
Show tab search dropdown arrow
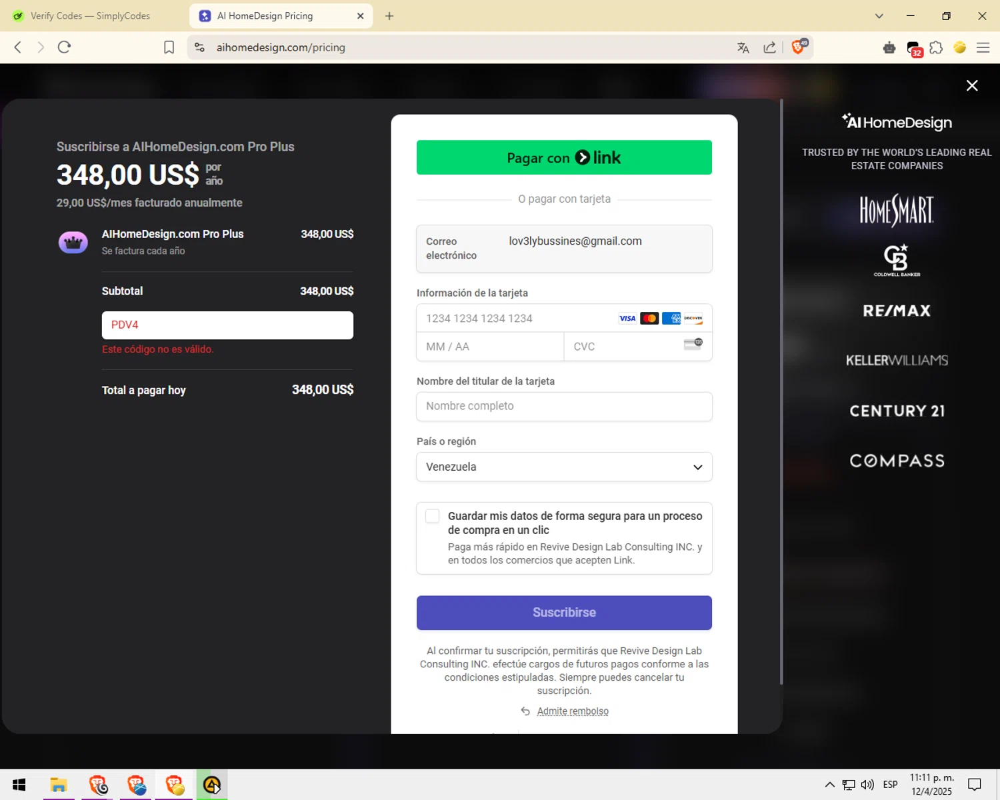(879, 16)
